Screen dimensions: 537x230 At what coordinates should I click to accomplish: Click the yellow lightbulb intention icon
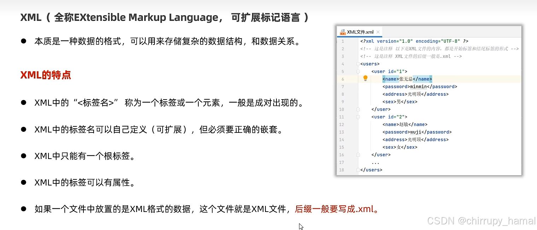pos(366,78)
